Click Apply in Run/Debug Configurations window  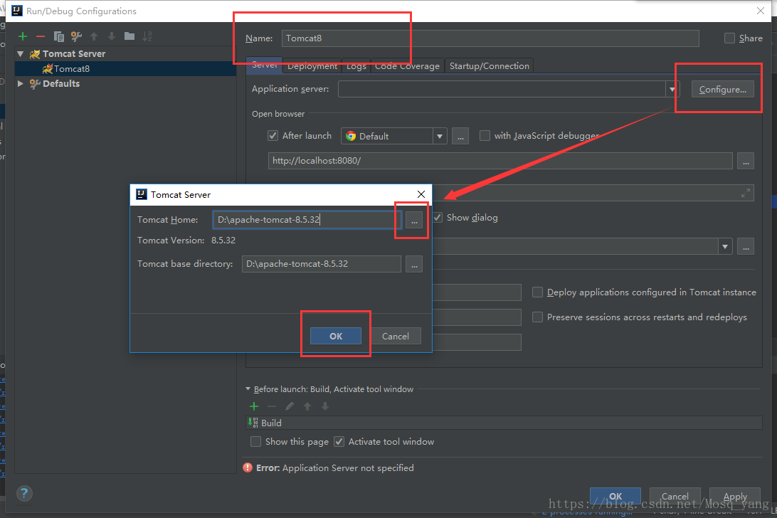735,496
